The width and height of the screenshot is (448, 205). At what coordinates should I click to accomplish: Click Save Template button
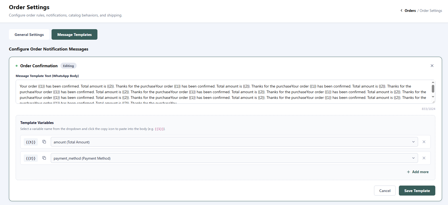(417, 191)
